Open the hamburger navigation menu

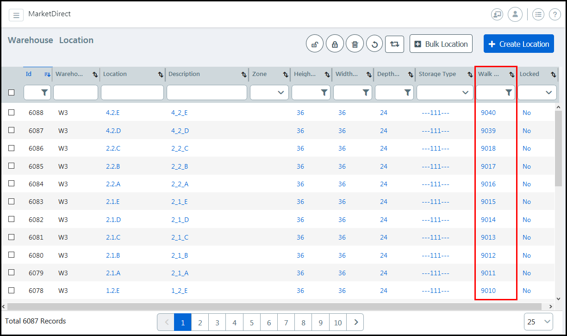click(x=16, y=15)
